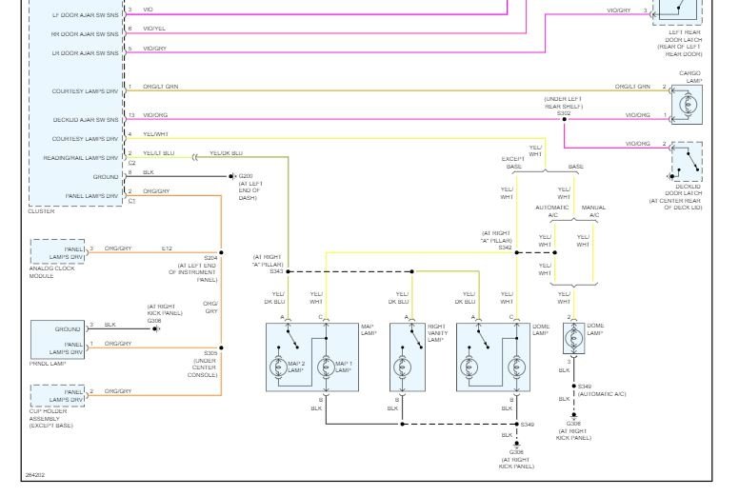This screenshot has height=496, width=739.
Task: Click the Map Lamp internal switch symbol
Action: (292, 338)
